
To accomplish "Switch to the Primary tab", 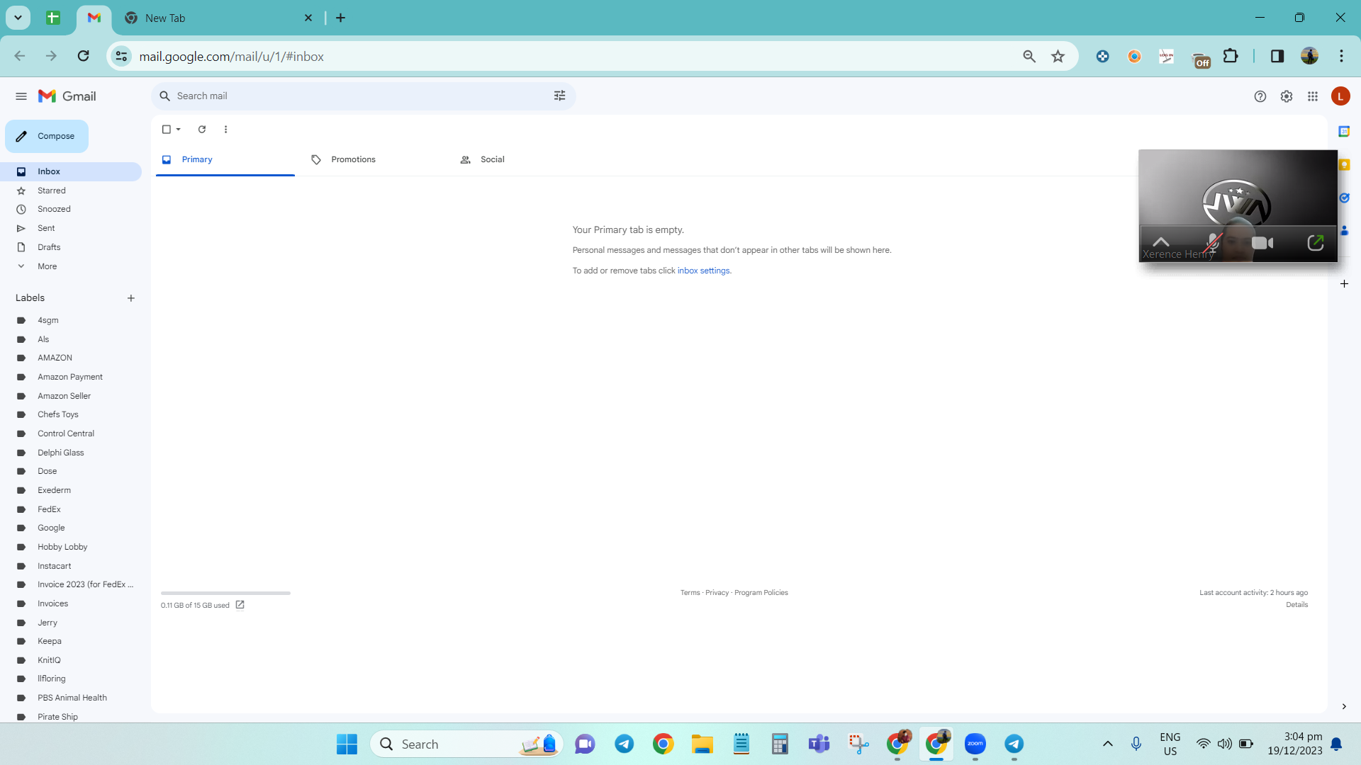I will click(x=225, y=160).
